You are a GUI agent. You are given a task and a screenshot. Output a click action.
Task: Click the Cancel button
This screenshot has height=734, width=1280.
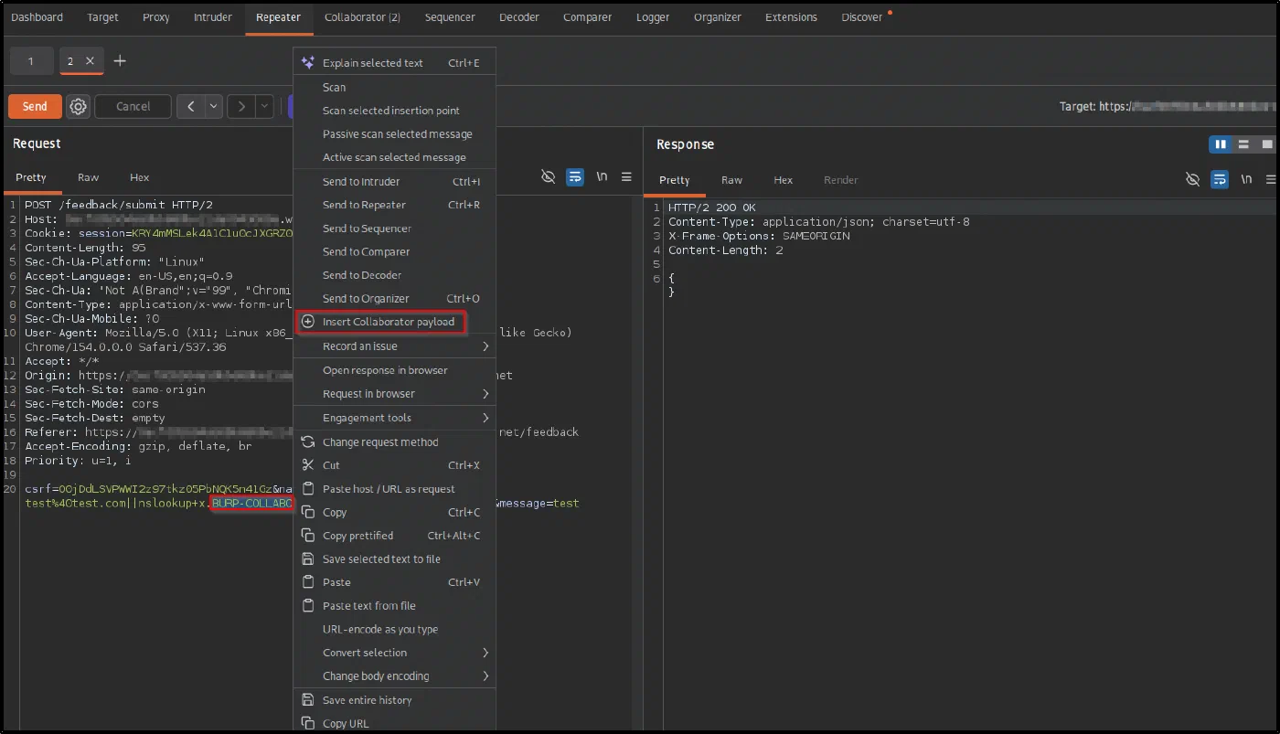click(x=133, y=106)
